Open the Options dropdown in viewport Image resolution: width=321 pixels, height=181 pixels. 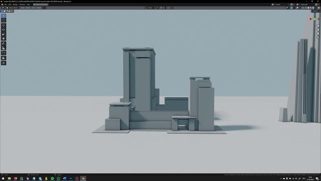316,11
